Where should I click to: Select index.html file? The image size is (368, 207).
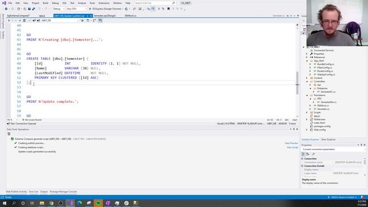click(x=319, y=122)
